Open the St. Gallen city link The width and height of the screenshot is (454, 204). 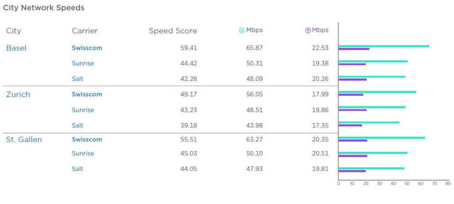coord(24,140)
